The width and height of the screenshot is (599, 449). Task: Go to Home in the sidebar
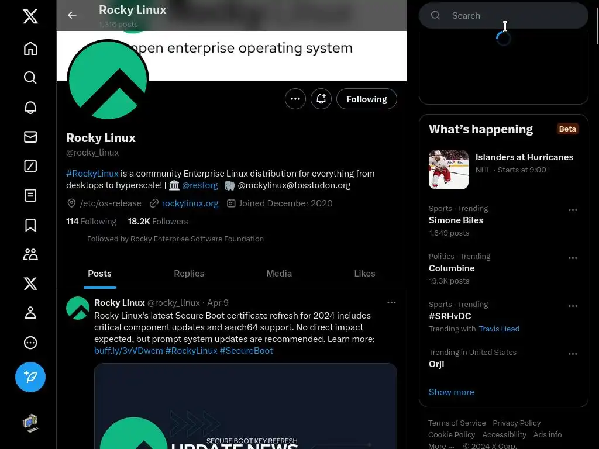click(x=30, y=49)
